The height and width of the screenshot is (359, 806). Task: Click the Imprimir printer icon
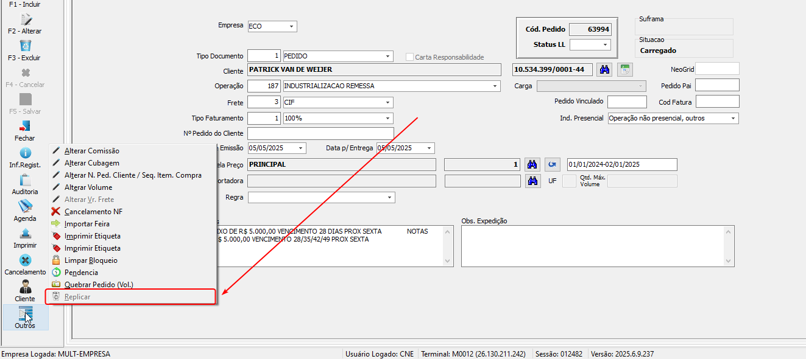tap(25, 234)
